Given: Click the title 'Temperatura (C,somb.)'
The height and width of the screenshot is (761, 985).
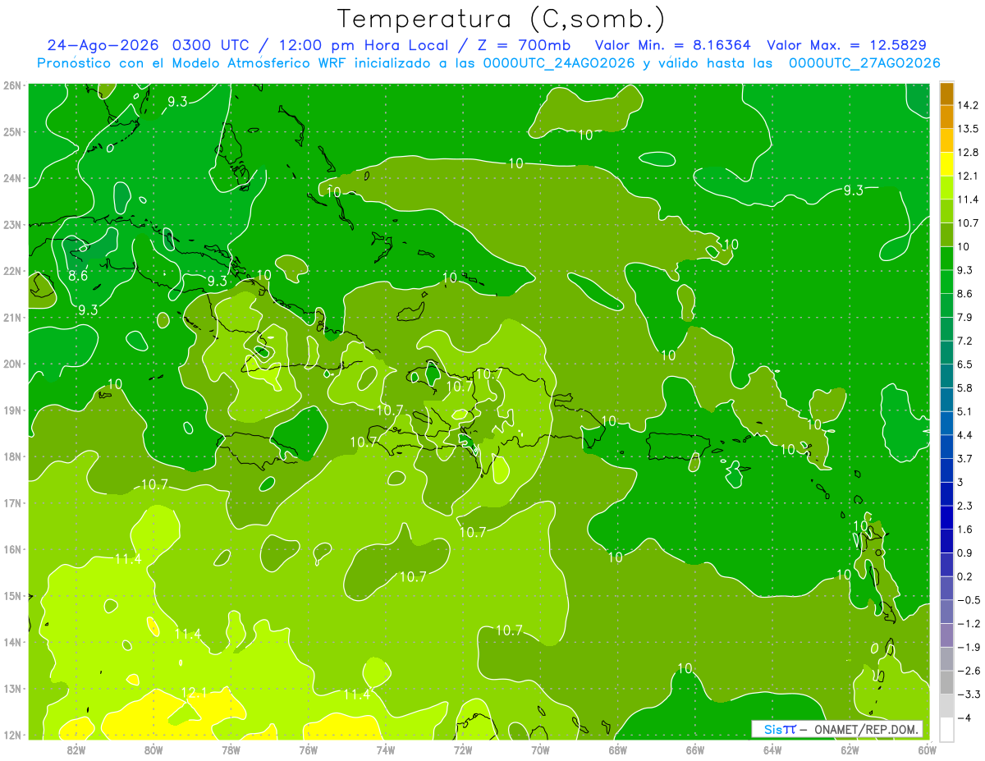Looking at the screenshot, I should 501,19.
